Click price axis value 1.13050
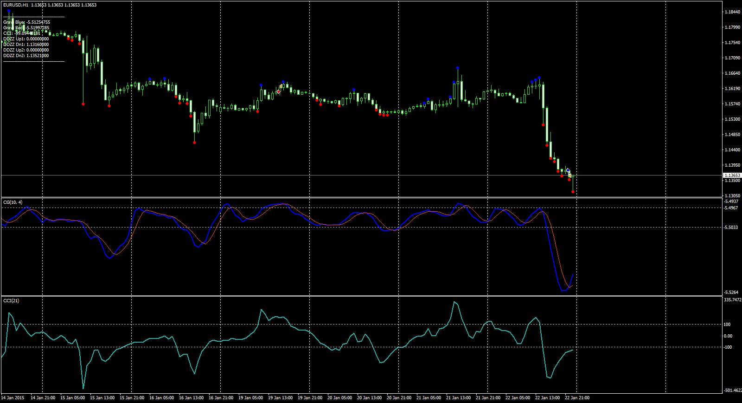The height and width of the screenshot is (403, 742). click(x=732, y=196)
